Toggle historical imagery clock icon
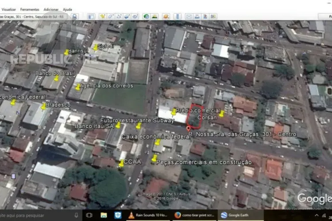332x221 pixels. coord(146,16)
